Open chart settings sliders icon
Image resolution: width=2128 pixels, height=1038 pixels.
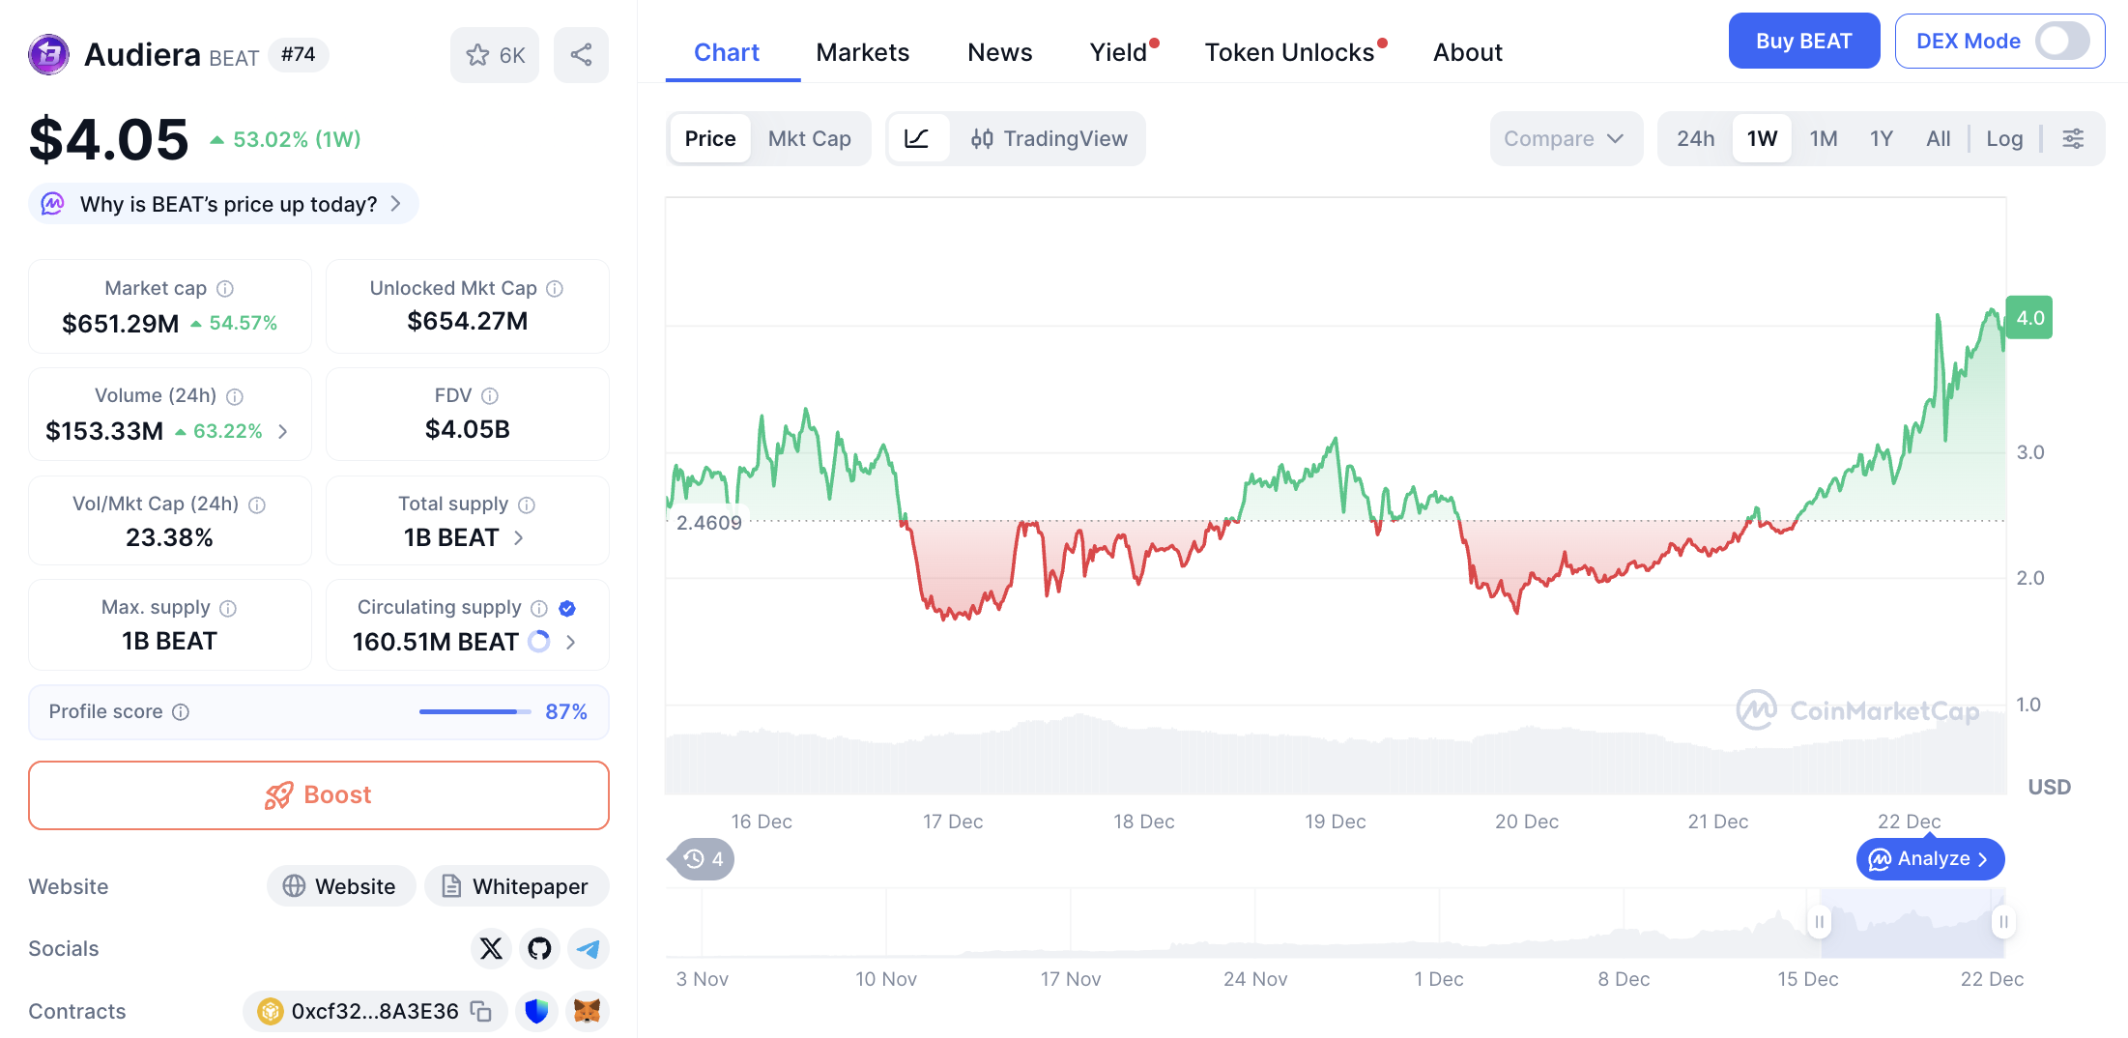[x=2073, y=139]
